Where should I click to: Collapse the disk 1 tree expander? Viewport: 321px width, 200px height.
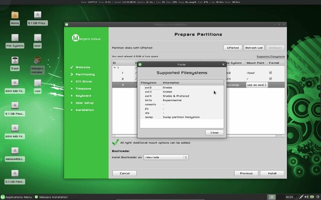[115, 67]
